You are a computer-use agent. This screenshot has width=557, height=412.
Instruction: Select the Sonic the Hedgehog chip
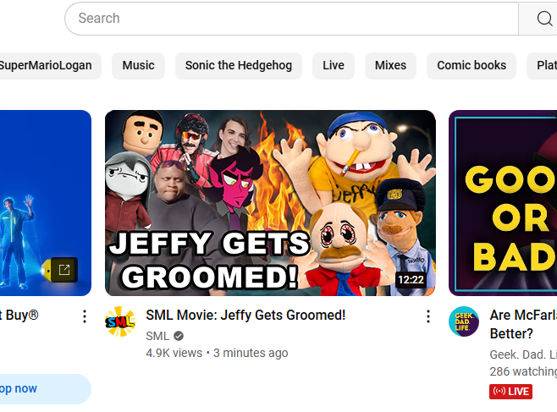point(239,66)
